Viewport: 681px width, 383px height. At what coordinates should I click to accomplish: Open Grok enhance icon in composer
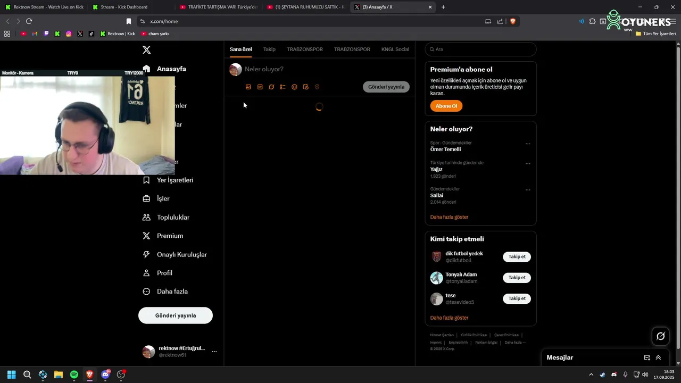click(271, 87)
